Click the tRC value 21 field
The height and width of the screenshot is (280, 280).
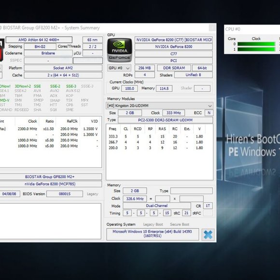tap(186, 213)
